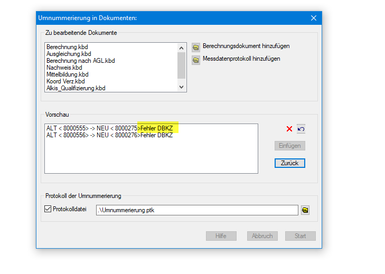Screen dimensions: 385x274
Task: Click the Abbruch button
Action: tap(262, 236)
